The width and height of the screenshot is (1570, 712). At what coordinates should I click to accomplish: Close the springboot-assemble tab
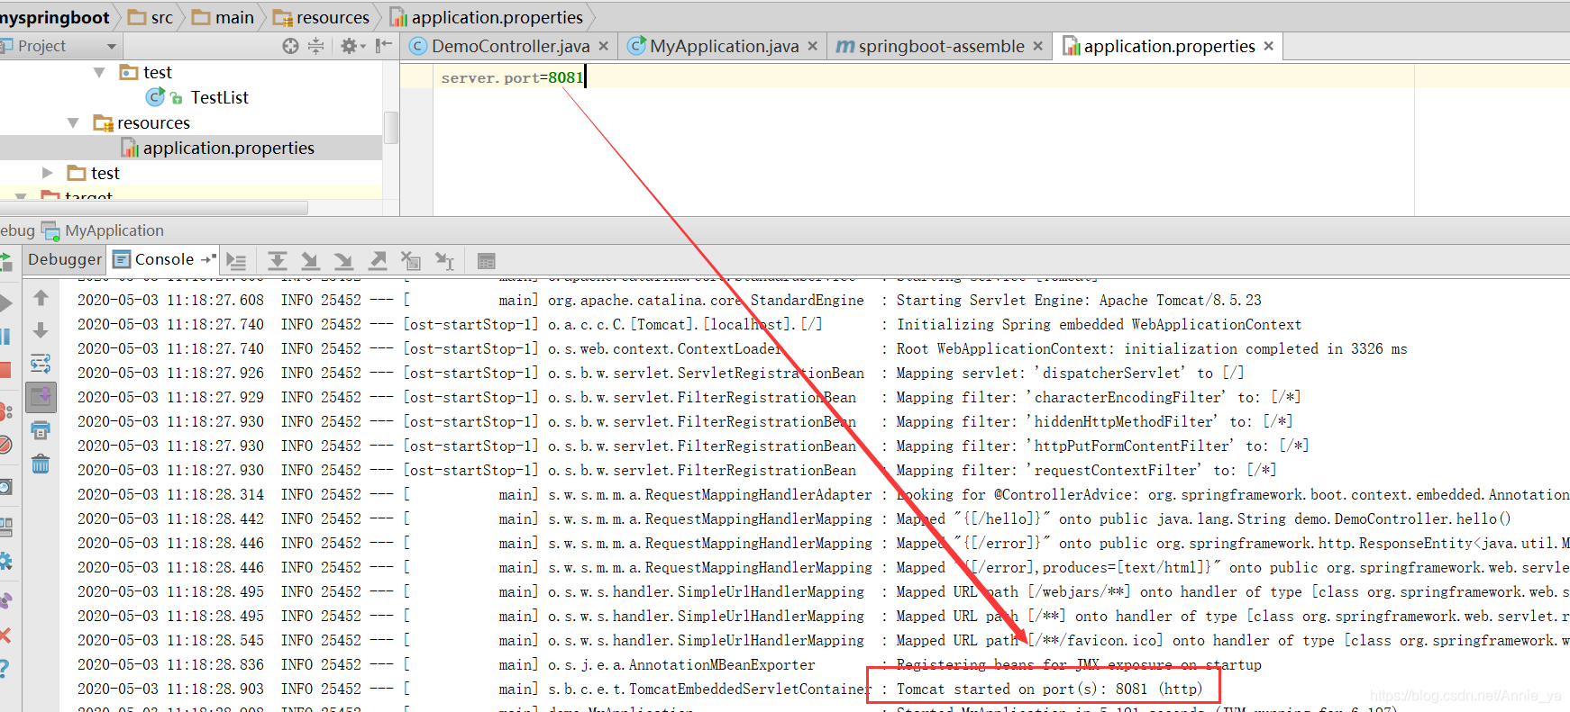tap(1037, 46)
